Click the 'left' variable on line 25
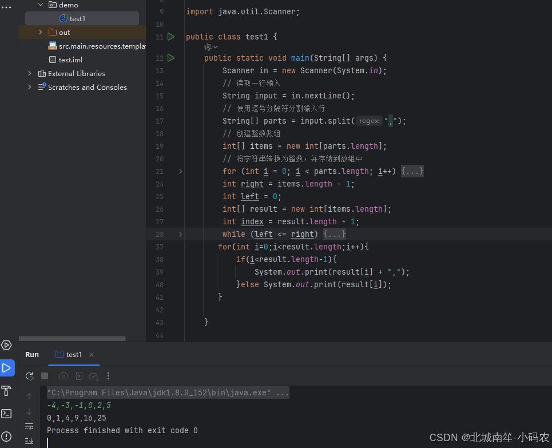Screen dimensions: 552x448 point(250,196)
